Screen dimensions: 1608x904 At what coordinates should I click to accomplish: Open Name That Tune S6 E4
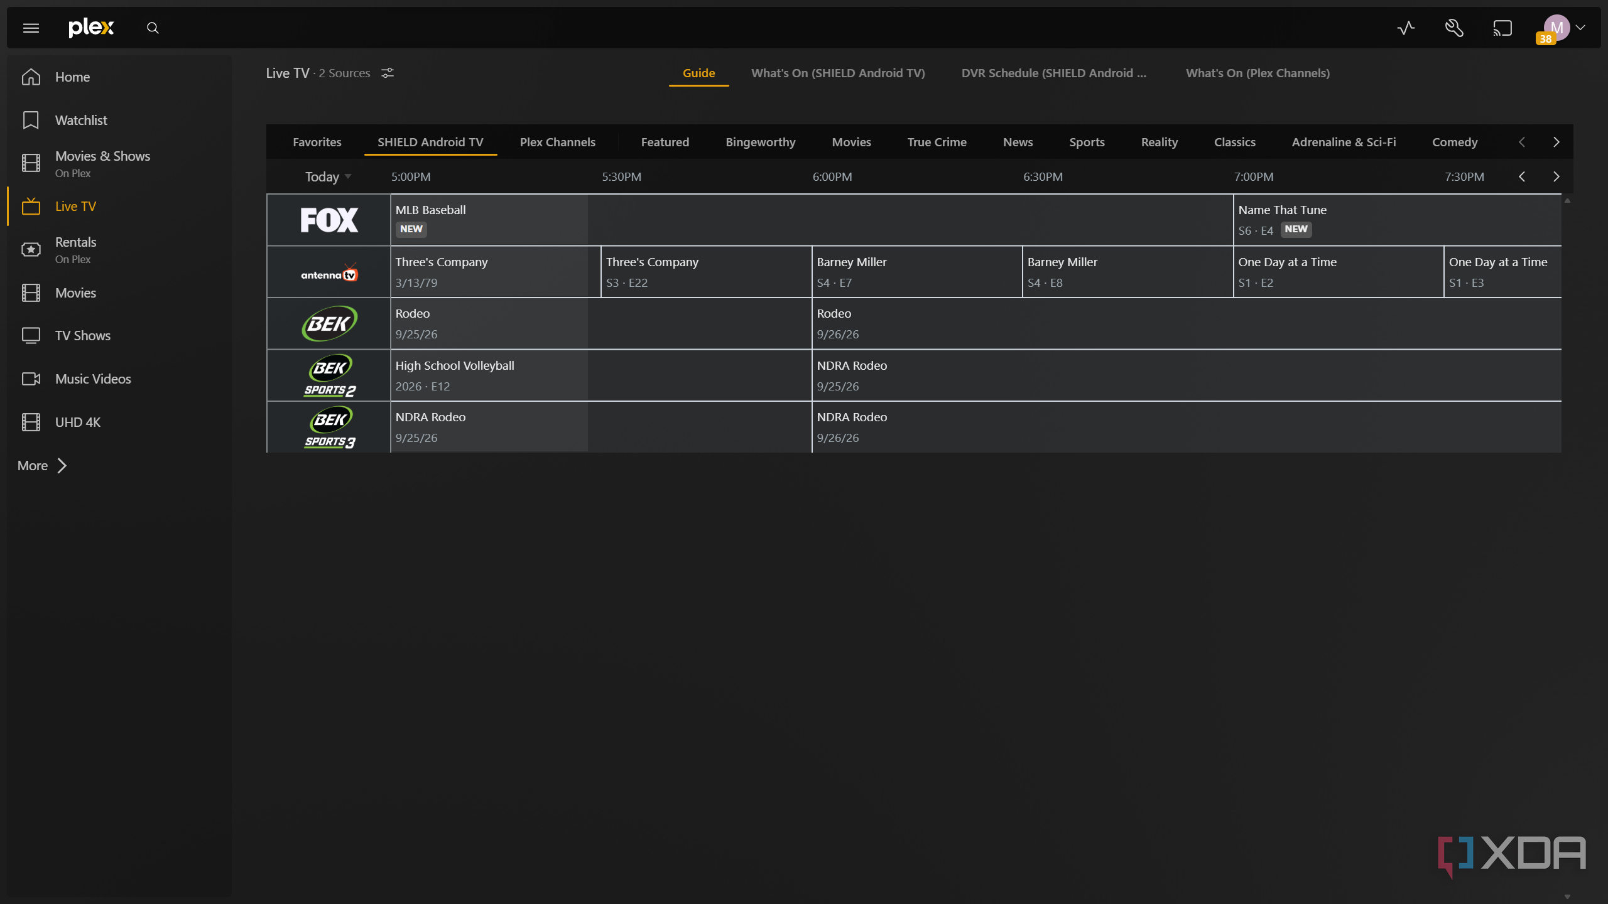(1398, 220)
